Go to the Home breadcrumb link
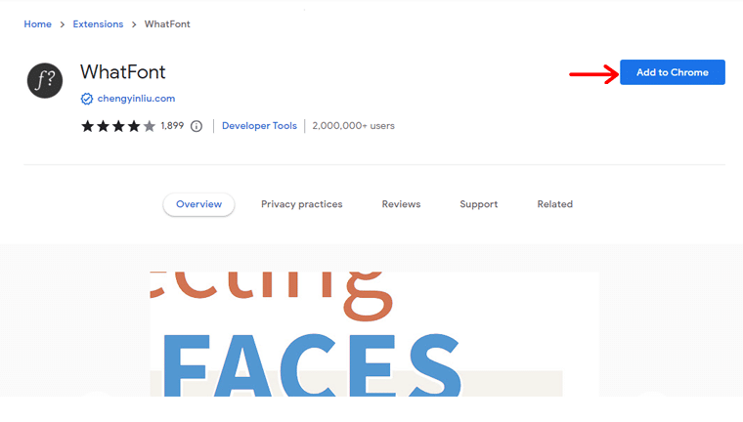The height and width of the screenshot is (422, 743). click(37, 24)
